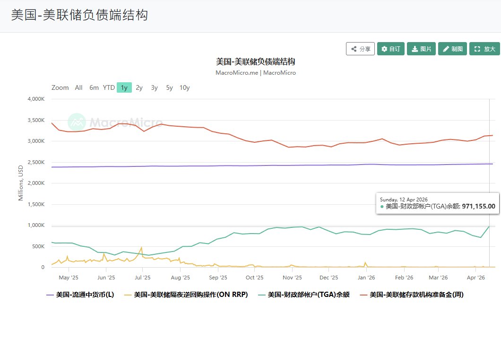Click TGA line peak near Nov '25
This screenshot has width=501, height=339.
tap(302, 227)
